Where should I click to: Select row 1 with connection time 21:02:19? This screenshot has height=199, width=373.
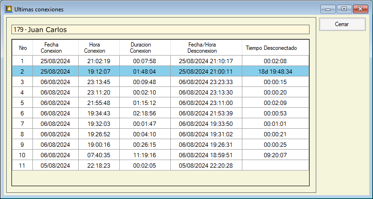click(x=99, y=61)
